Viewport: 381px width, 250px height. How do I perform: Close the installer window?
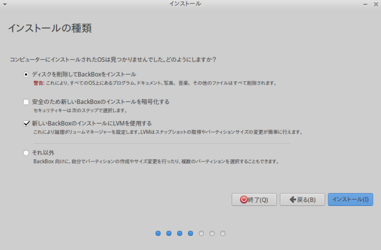click(376, 4)
